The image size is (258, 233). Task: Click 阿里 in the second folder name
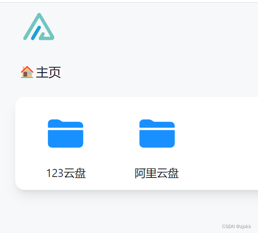[x=146, y=173]
